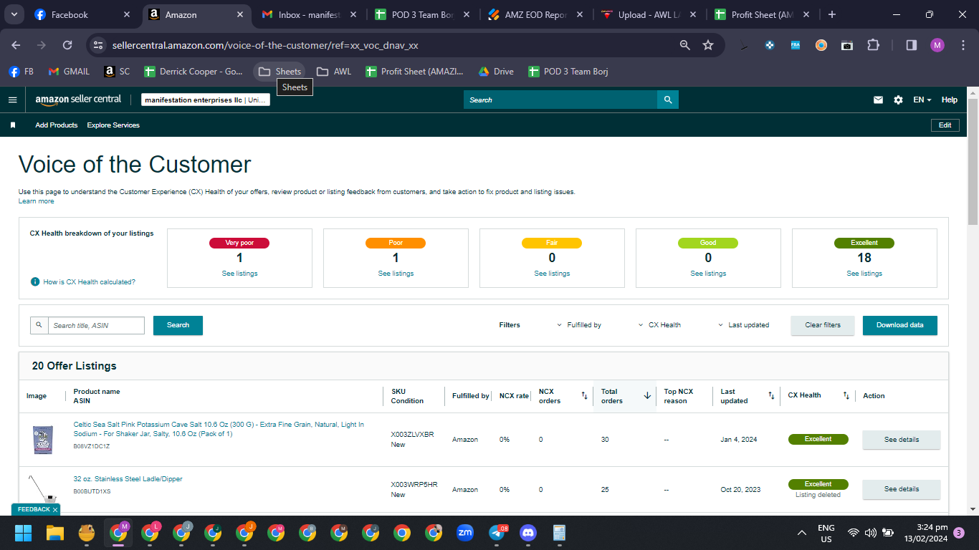
Task: Open the Seller Central settings gear
Action: click(x=898, y=100)
